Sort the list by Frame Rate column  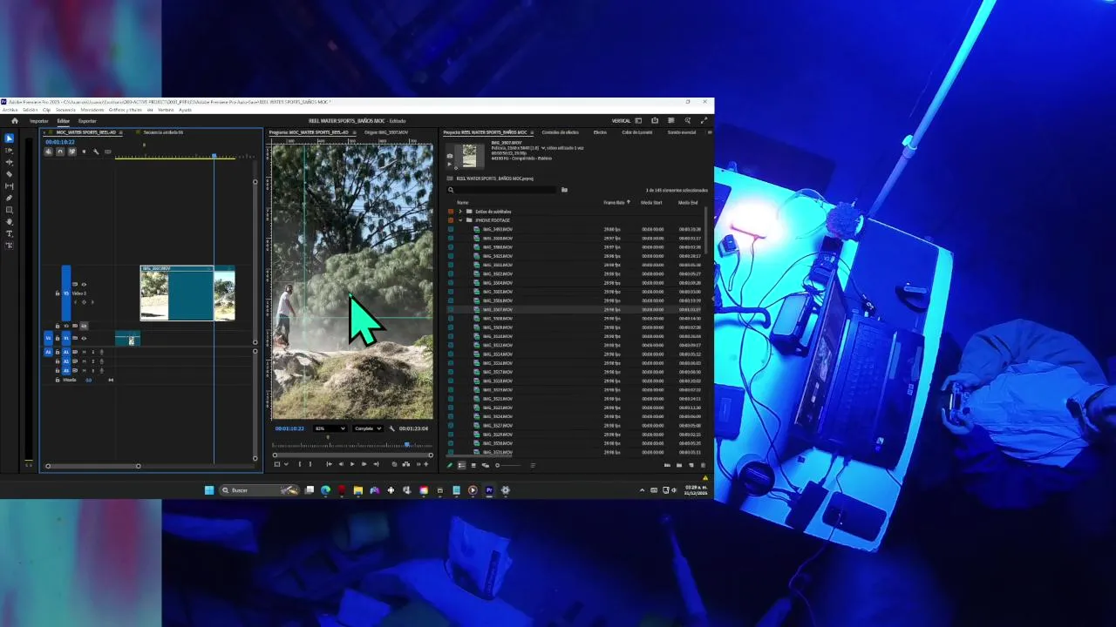(614, 202)
